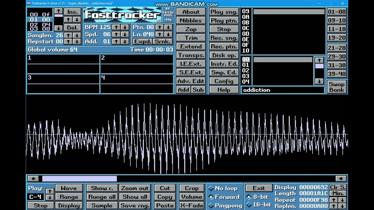Screen dimensions: 374x210
Task: Open instrument bank 21-28
Action: point(337,48)
